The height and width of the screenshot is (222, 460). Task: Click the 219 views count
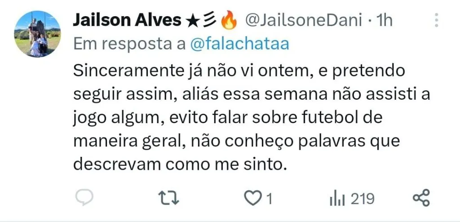[363, 199]
